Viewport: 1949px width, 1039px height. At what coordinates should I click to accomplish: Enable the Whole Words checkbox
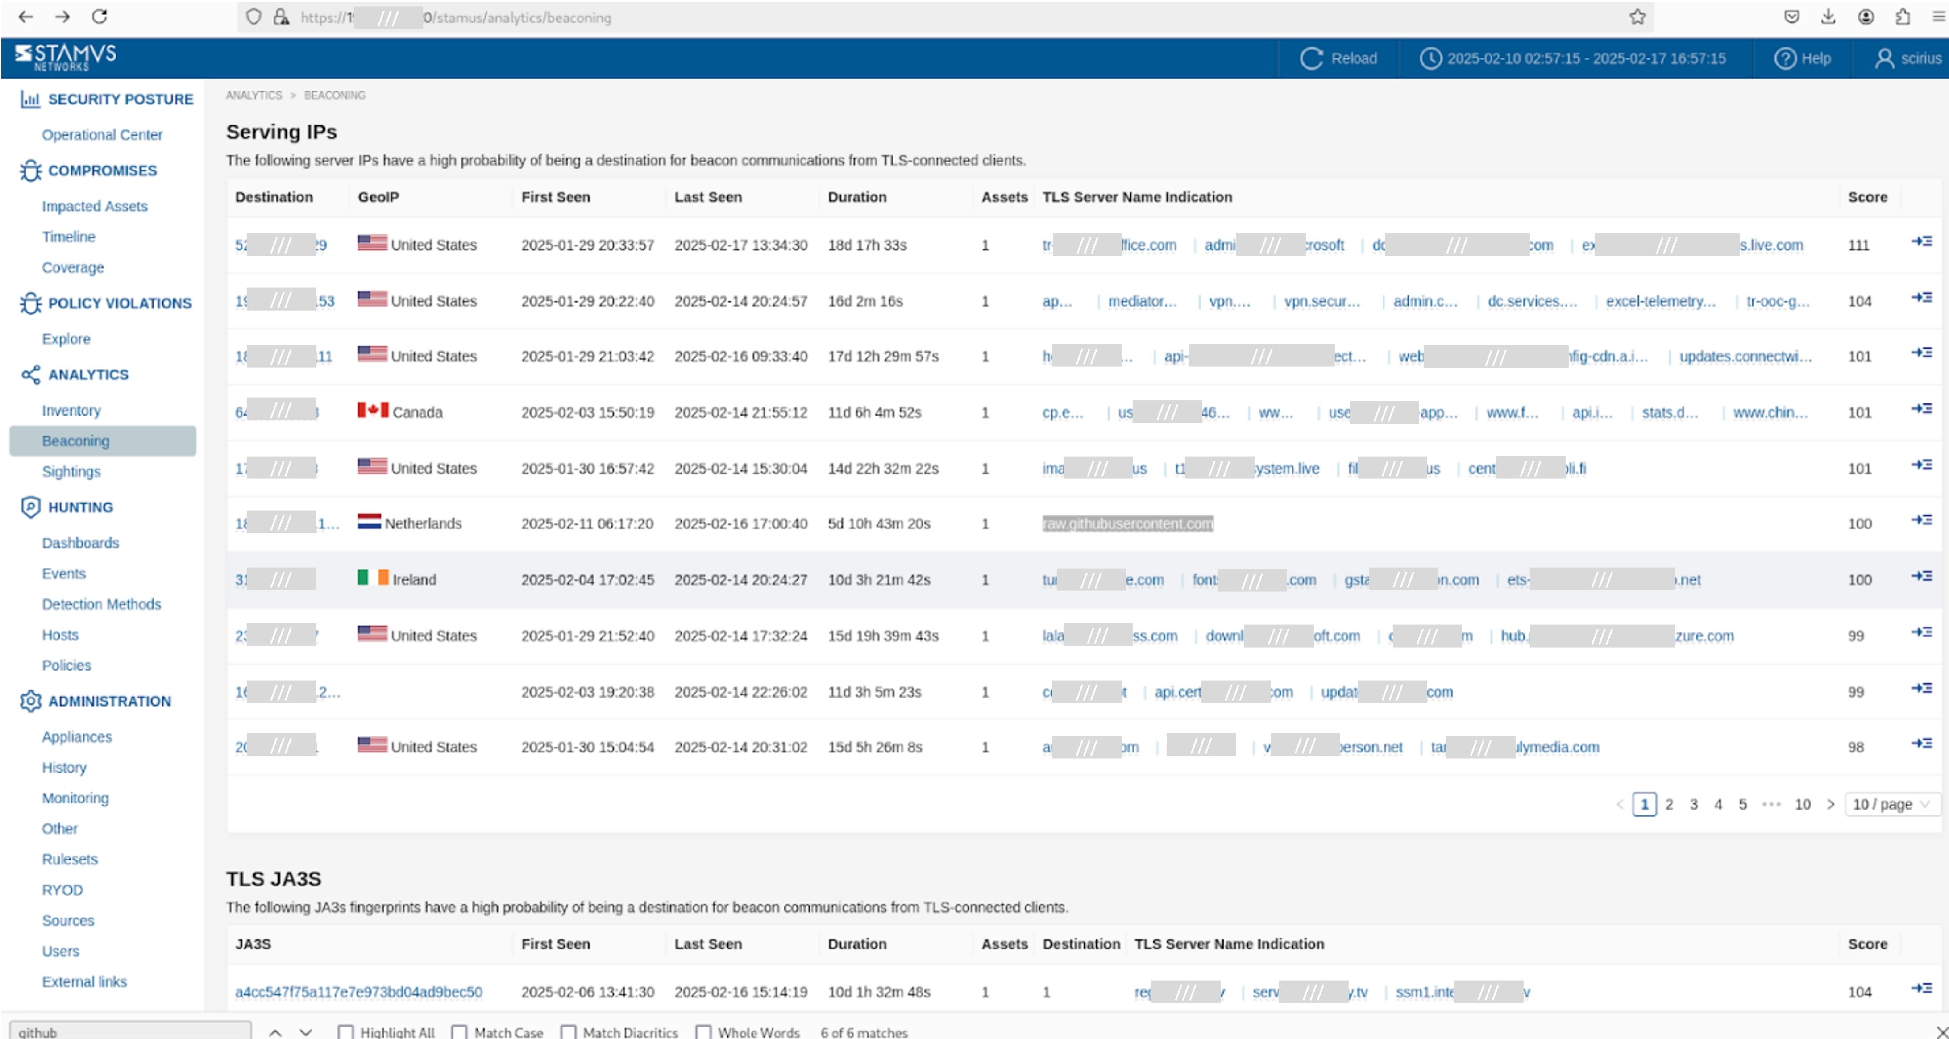point(704,1032)
